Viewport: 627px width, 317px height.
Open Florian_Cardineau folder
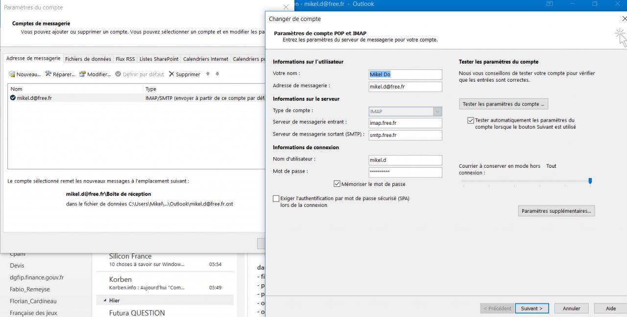coord(33,301)
